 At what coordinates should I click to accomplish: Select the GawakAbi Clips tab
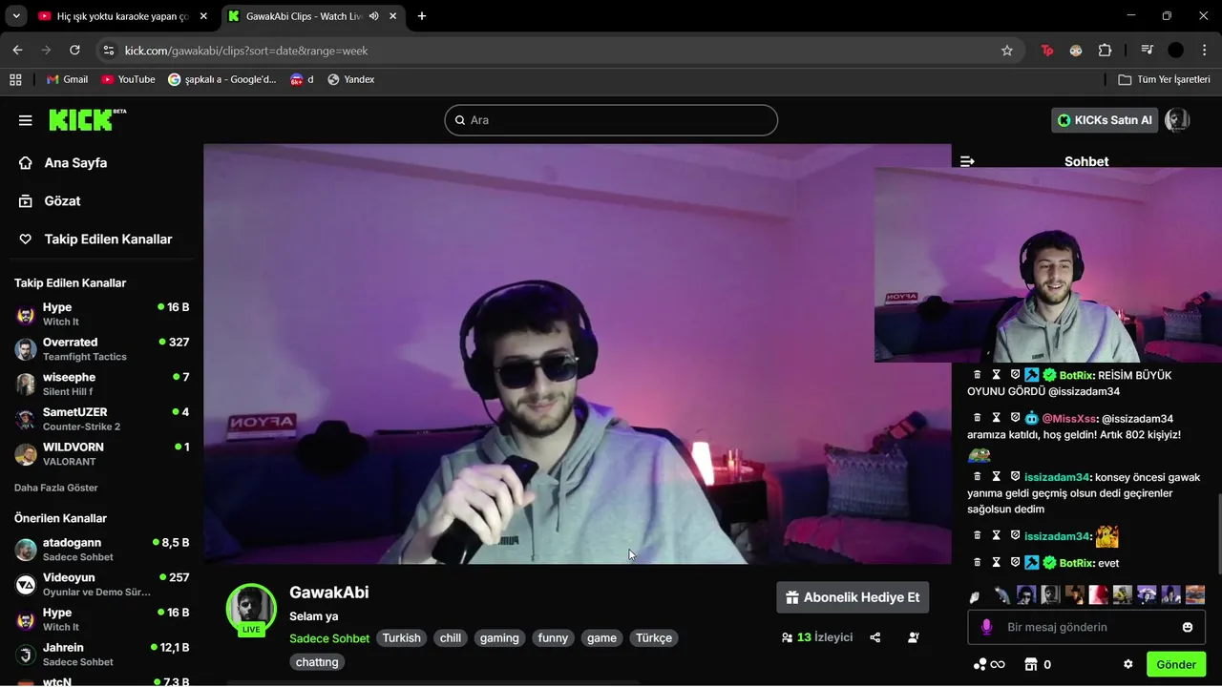click(313, 16)
